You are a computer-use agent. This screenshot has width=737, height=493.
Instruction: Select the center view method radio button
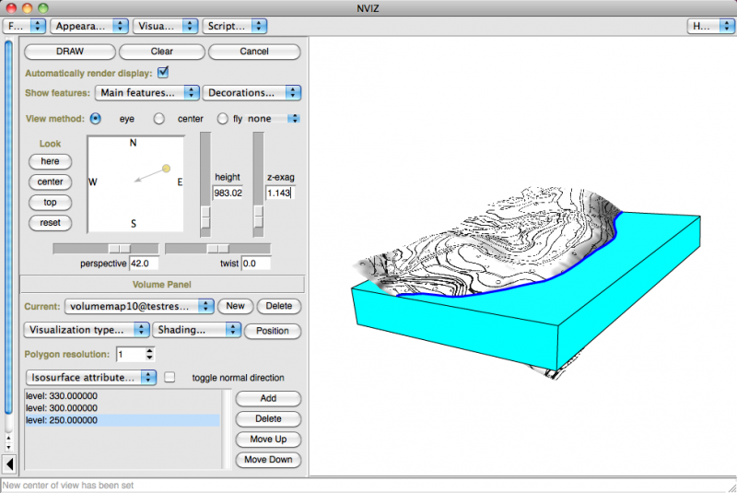tap(159, 119)
